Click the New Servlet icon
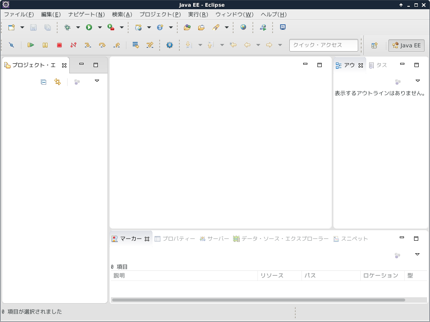 (x=160, y=27)
